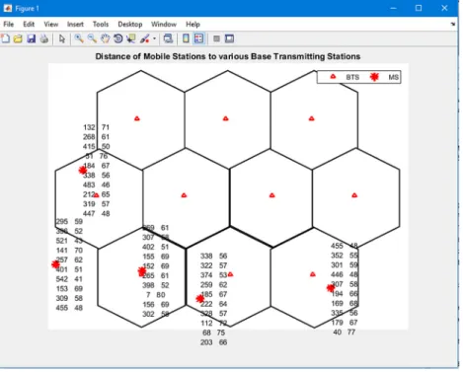Click the text row '483 46'
The image size is (463, 372).
[x=96, y=185]
